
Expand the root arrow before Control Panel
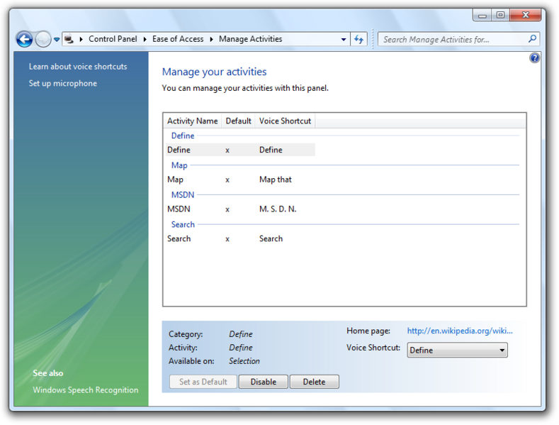(81, 39)
